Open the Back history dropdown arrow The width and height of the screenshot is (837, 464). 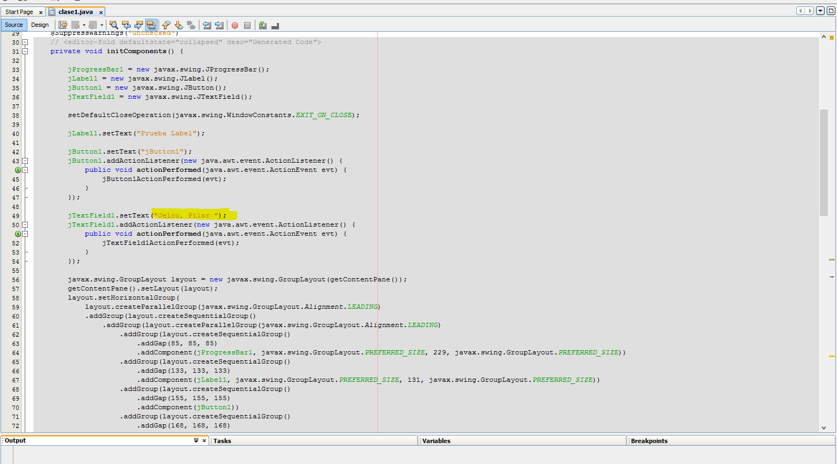point(84,25)
